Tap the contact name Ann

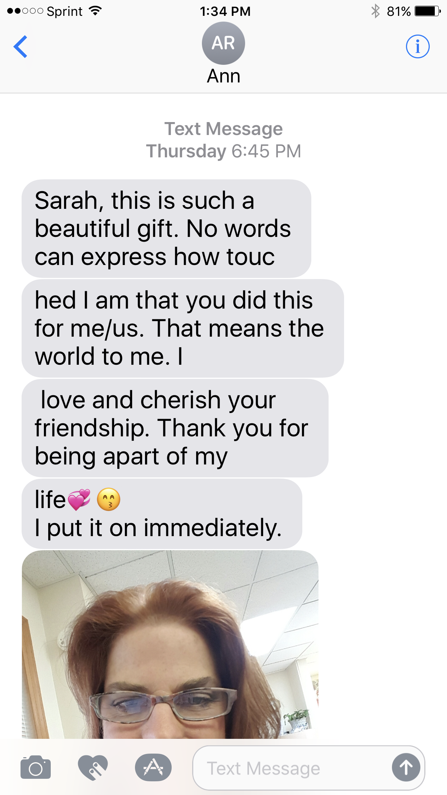223,76
